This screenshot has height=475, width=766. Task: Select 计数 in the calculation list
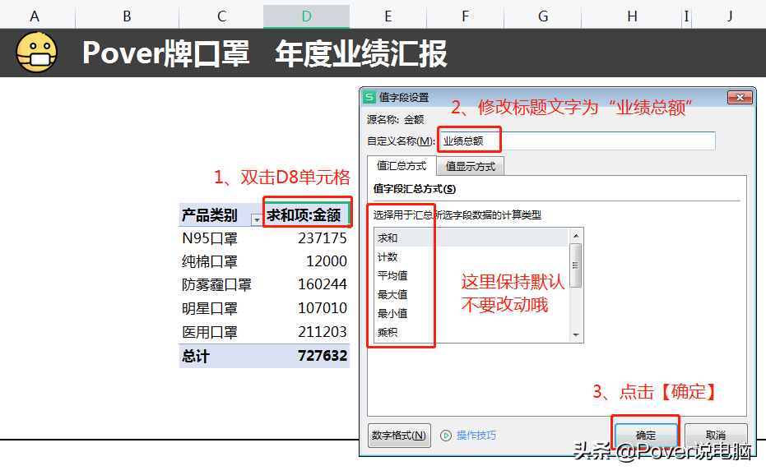click(x=471, y=256)
